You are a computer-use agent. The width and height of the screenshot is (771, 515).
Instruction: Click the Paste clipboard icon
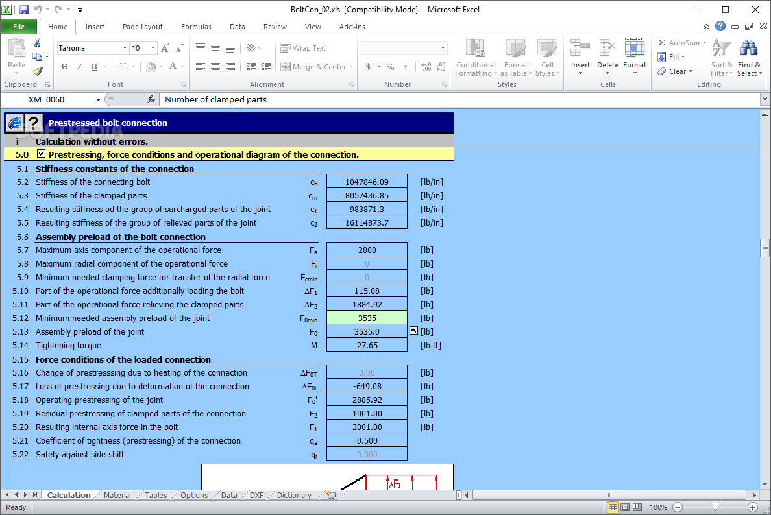pyautogui.click(x=17, y=49)
